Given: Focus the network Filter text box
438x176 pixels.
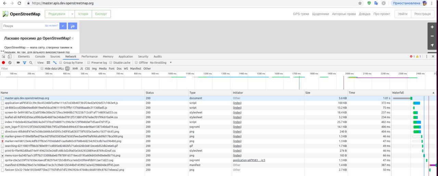Looking at the screenshot, I should [x=20, y=68].
